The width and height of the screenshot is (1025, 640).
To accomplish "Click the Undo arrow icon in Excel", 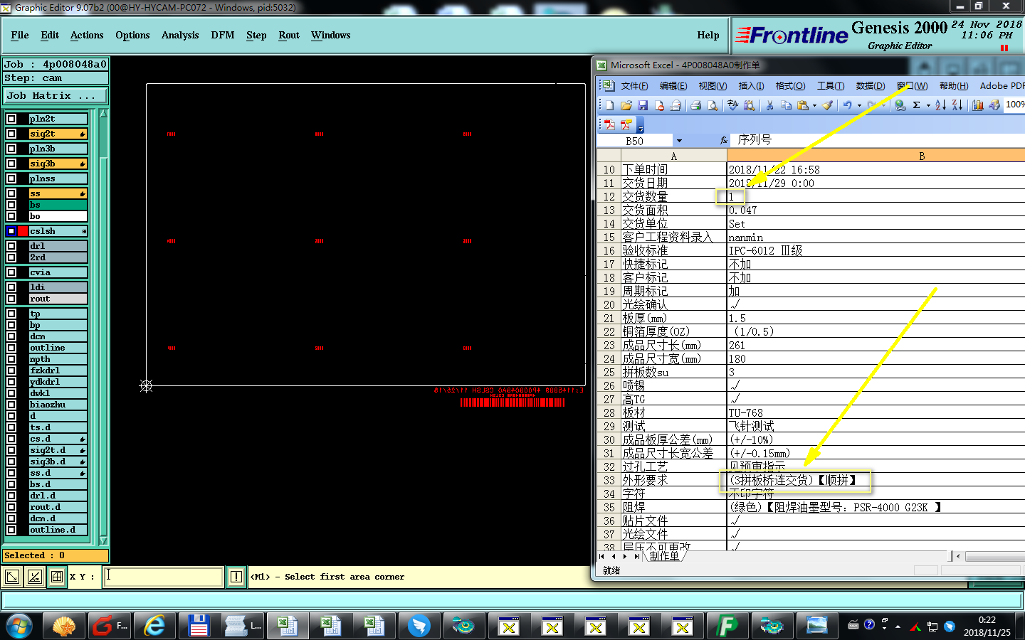I will [848, 105].
